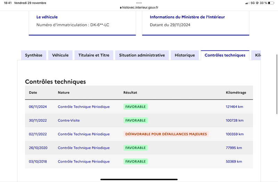Click the Kilométrage column header

tap(236, 93)
